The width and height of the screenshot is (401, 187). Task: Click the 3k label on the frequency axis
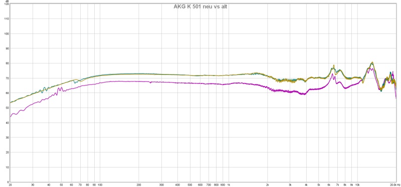(290, 184)
